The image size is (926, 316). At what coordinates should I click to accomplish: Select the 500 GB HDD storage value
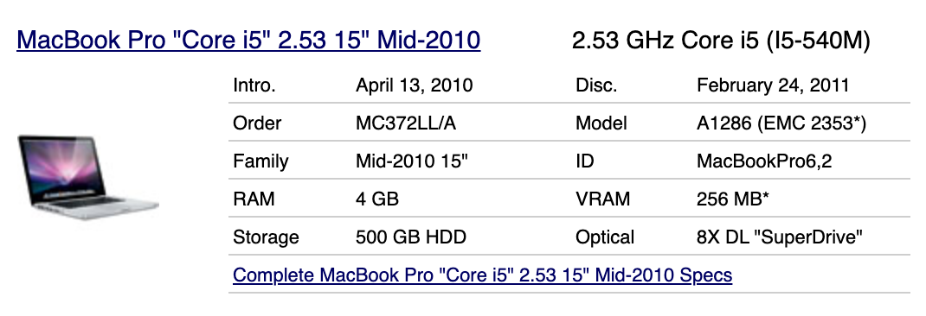point(411,237)
